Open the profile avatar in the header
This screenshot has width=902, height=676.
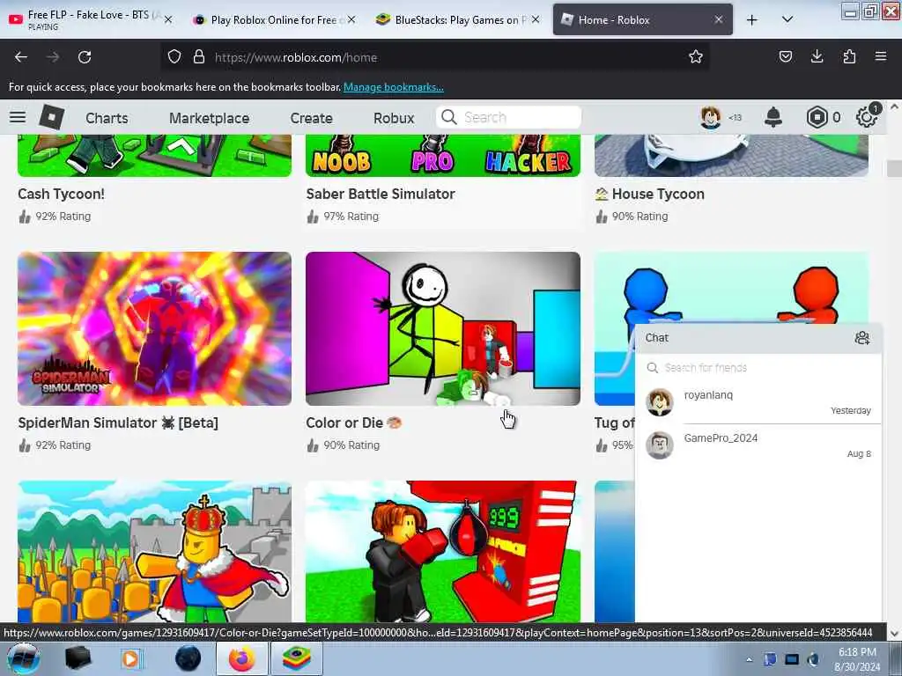pyautogui.click(x=711, y=117)
